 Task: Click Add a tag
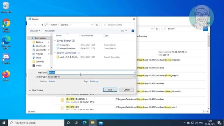94,82
